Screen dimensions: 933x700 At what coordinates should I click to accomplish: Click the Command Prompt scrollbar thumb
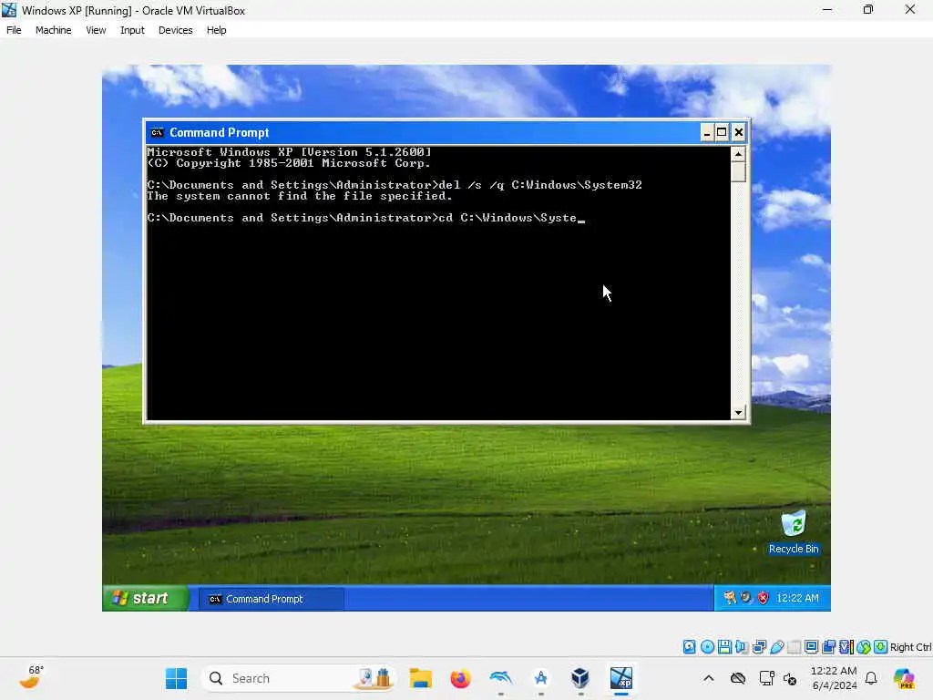738,172
